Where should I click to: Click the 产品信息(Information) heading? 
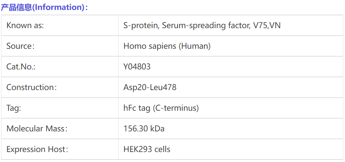point(44,7)
